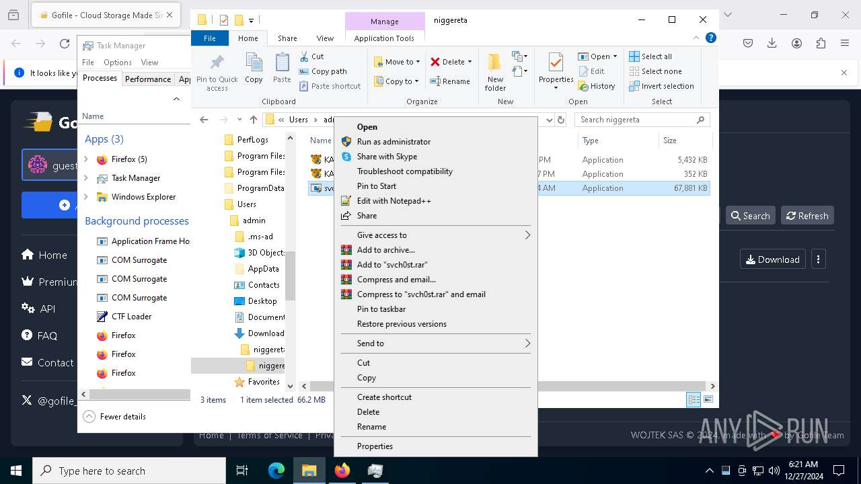The image size is (861, 484).
Task: Choose Share with Skype
Action: [436, 157]
